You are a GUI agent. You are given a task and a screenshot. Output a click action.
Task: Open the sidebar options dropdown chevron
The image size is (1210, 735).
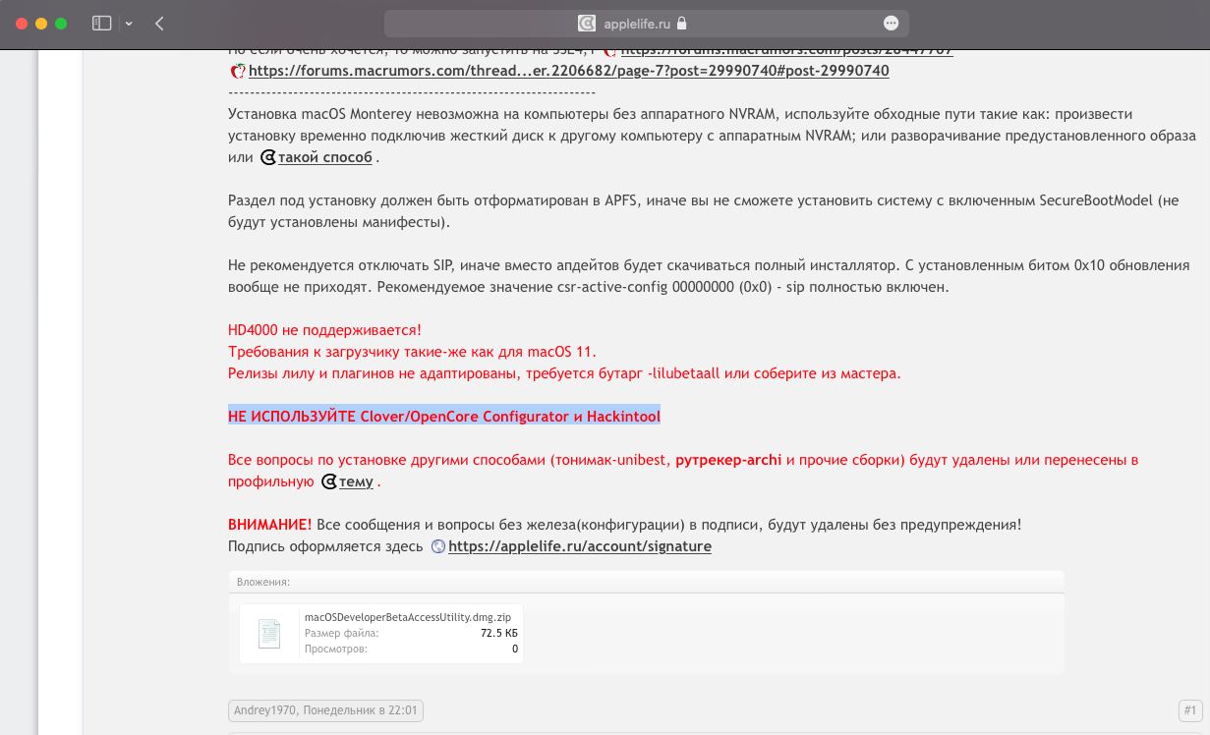129,24
